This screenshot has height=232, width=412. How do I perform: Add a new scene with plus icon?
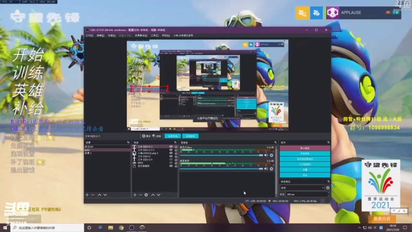(x=87, y=195)
